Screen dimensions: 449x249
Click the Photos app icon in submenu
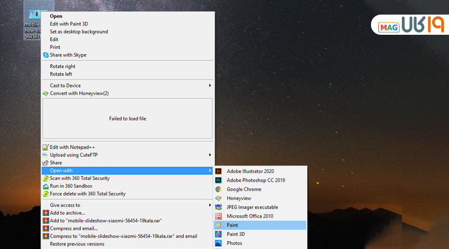point(218,243)
